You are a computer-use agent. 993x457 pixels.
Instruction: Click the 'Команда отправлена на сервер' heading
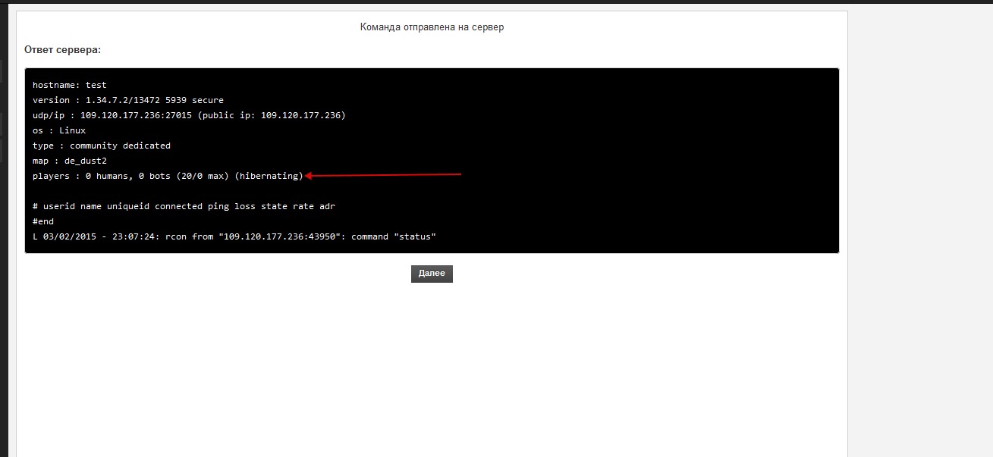(x=432, y=27)
